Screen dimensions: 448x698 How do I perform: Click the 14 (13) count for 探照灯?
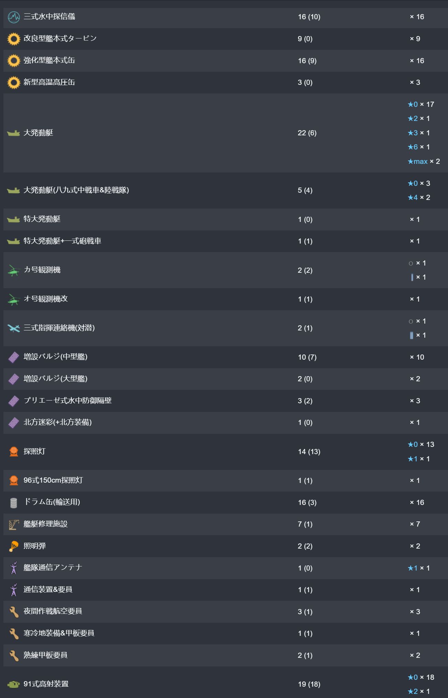(309, 452)
